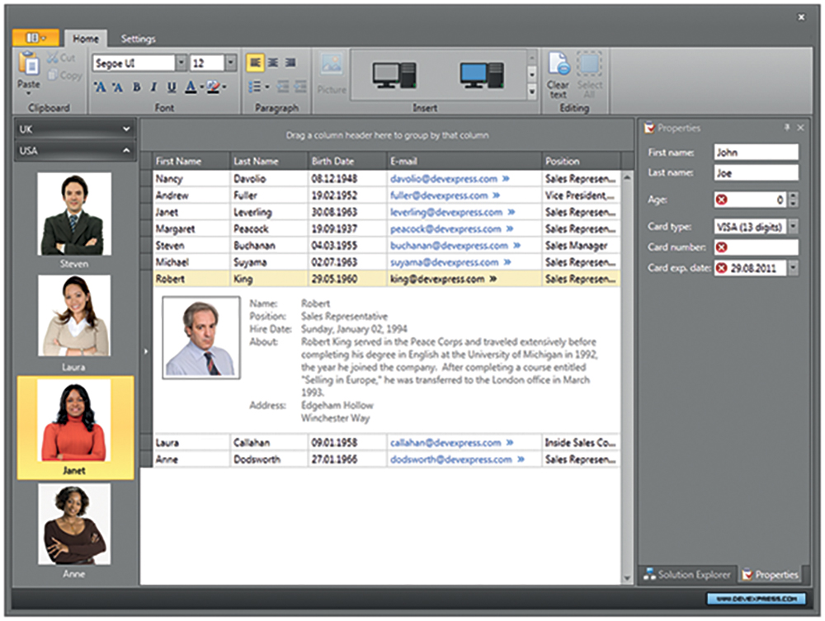Image resolution: width=825 pixels, height=621 pixels.
Task: Click the Clear text icon
Action: click(x=559, y=66)
